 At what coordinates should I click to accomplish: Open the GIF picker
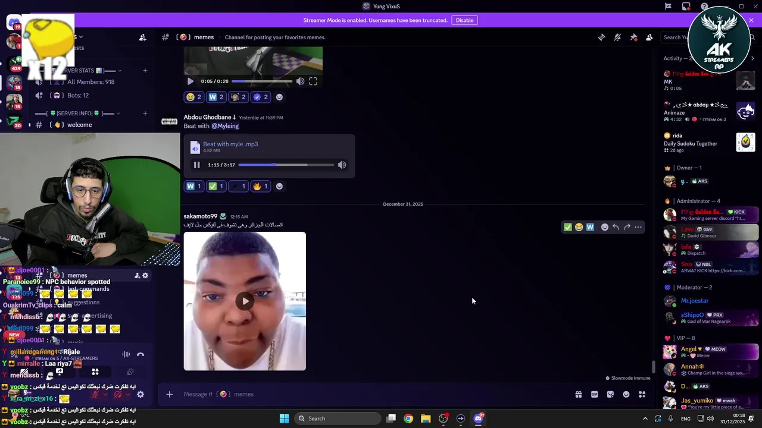(594, 394)
